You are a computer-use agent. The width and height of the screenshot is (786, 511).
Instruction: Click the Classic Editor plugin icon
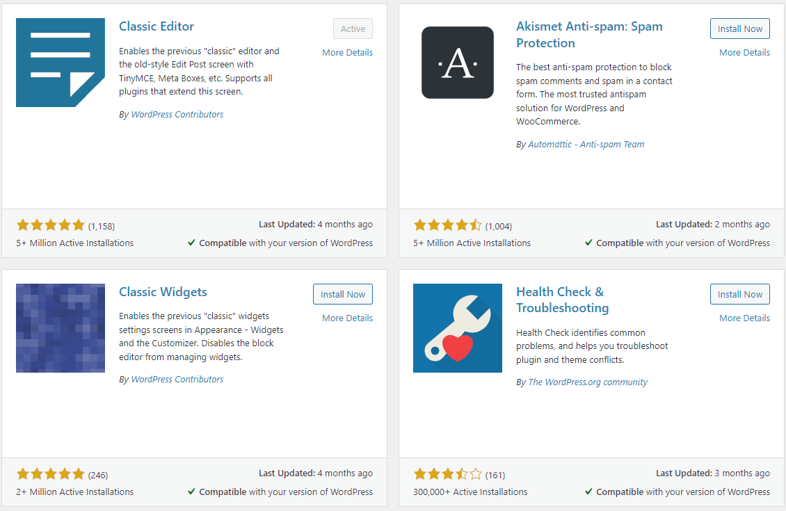point(61,63)
